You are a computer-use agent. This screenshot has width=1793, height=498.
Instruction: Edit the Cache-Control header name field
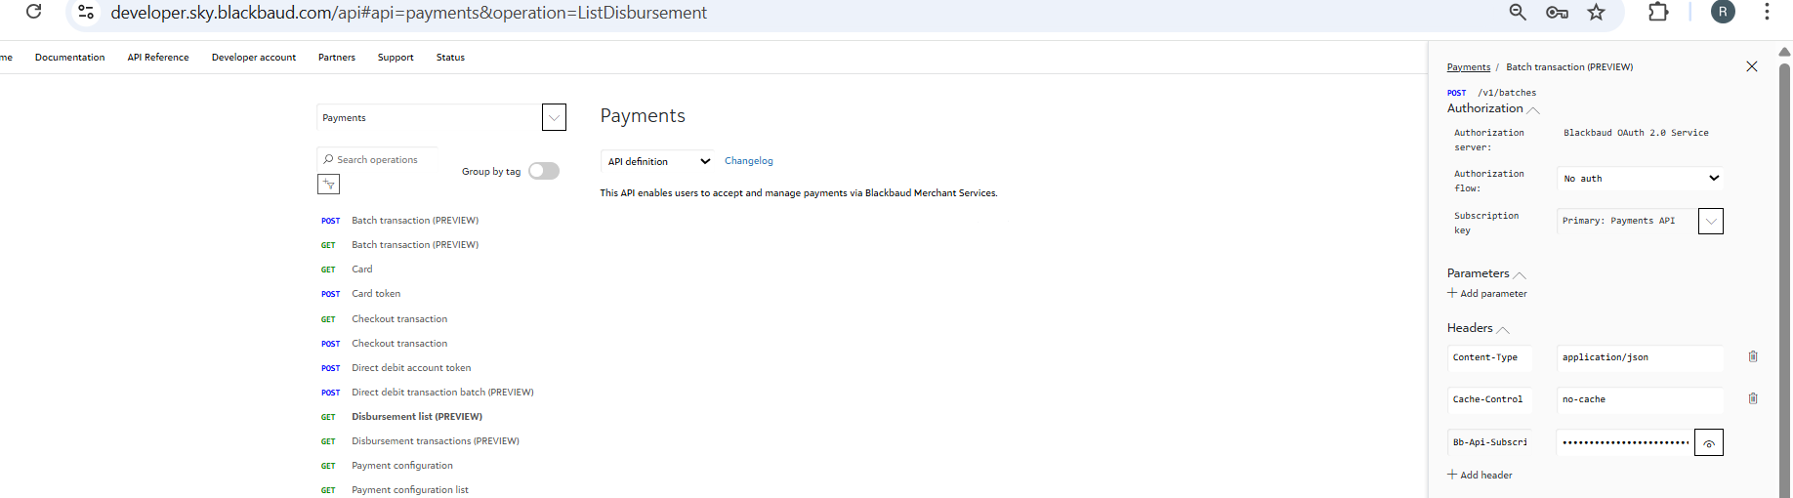(x=1489, y=399)
